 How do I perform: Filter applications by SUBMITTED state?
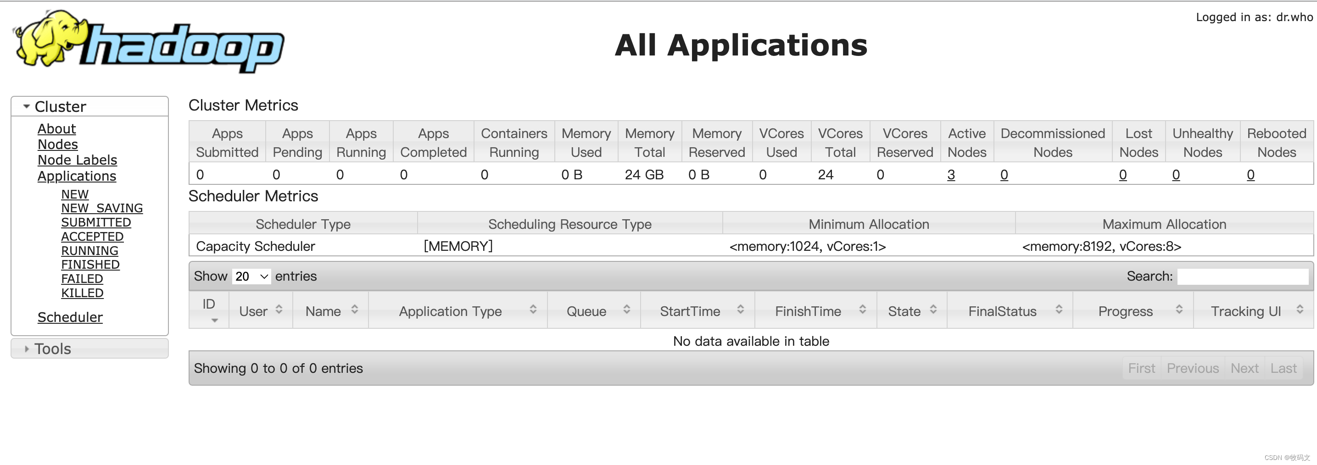(96, 223)
